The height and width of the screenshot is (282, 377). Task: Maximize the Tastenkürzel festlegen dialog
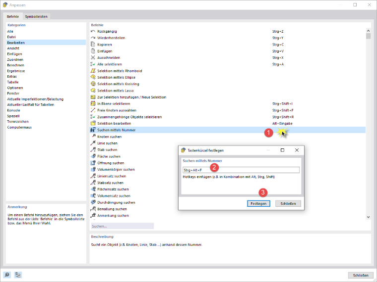283,150
